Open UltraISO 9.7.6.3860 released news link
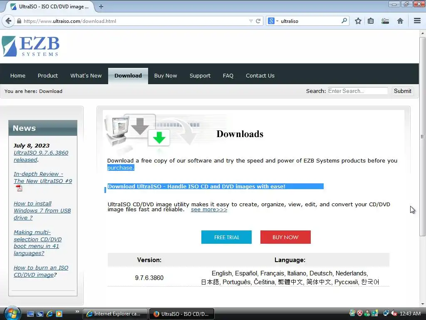Image resolution: width=426 pixels, height=320 pixels. (41, 156)
